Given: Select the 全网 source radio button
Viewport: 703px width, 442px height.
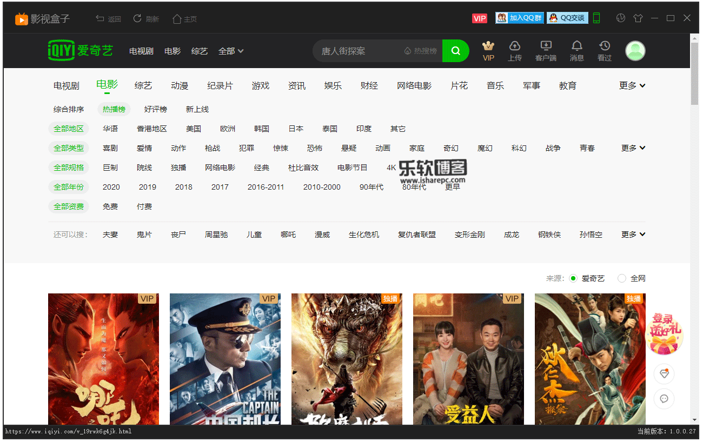Looking at the screenshot, I should click(x=622, y=278).
